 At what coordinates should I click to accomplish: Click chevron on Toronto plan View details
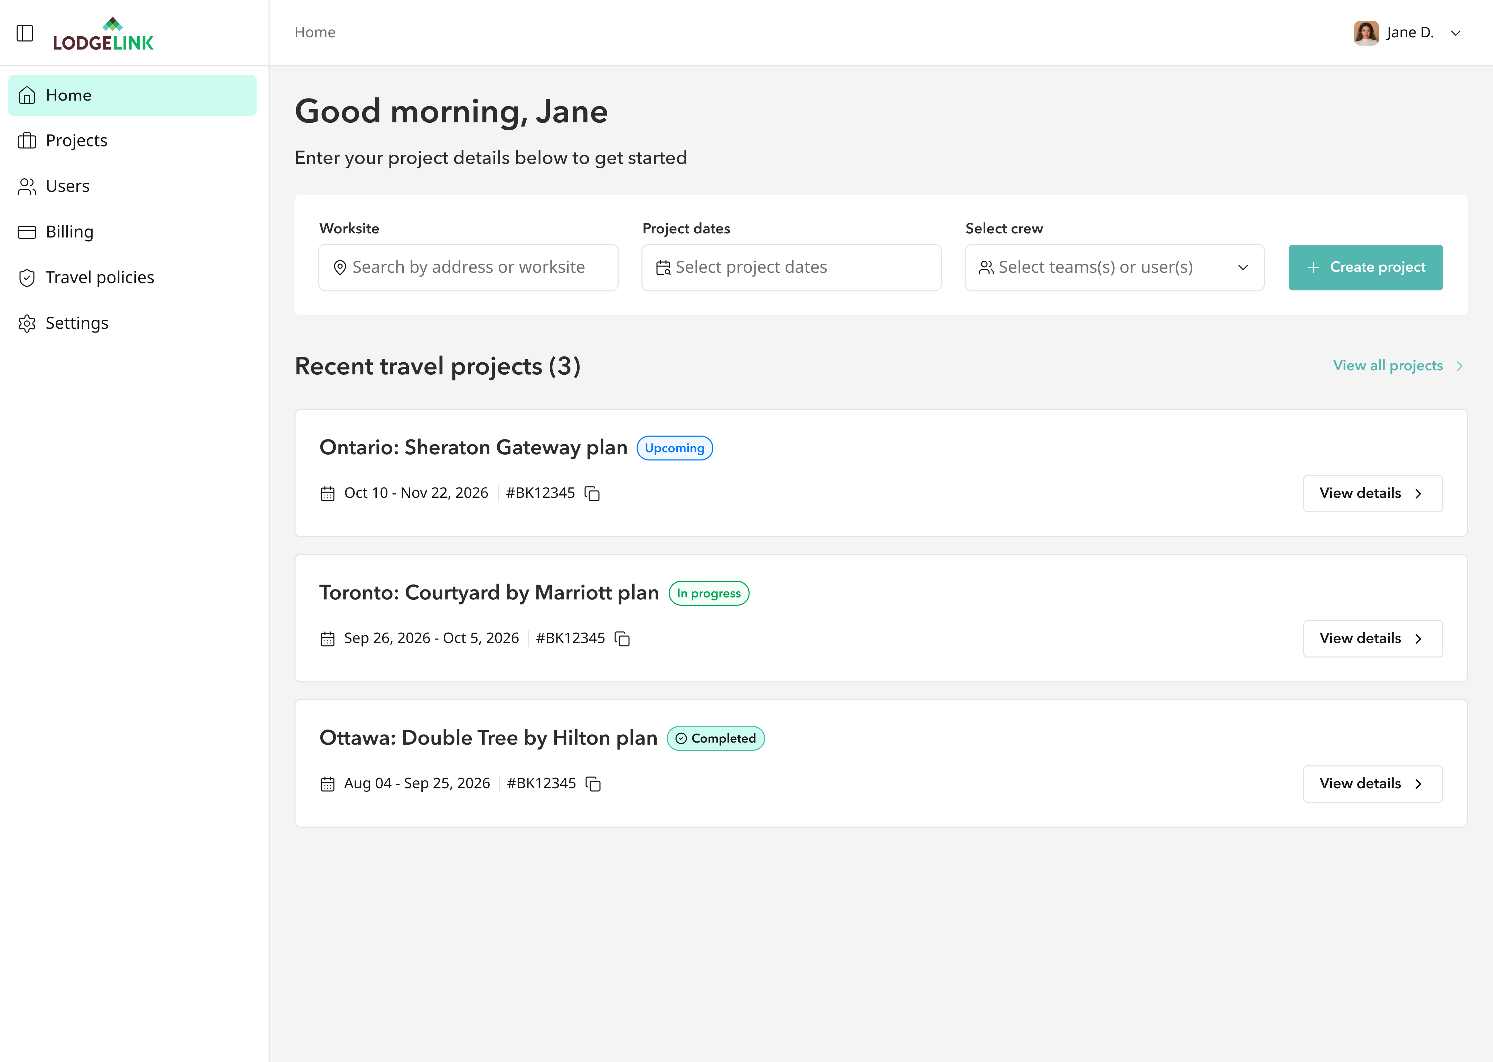(1418, 639)
